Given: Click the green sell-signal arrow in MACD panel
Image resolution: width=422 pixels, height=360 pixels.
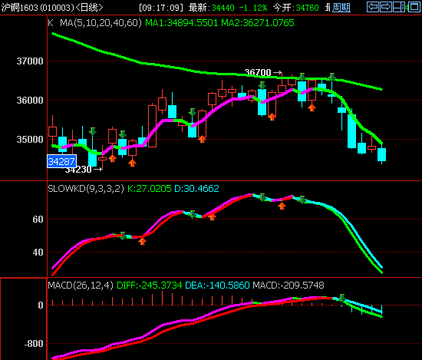Looking at the screenshot, I should point(342,298).
